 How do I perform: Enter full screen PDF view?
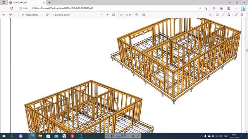236,15
